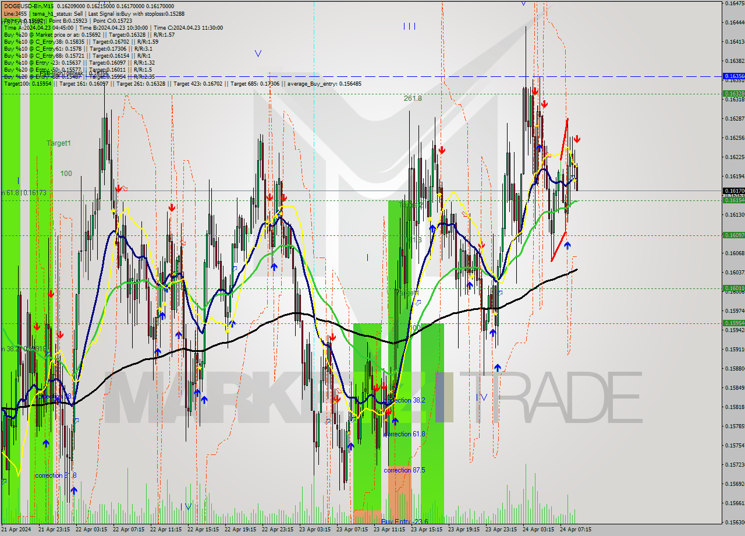This screenshot has width=745, height=536.
Task: Click the 0.16256 price axis value
Action: pos(735,137)
